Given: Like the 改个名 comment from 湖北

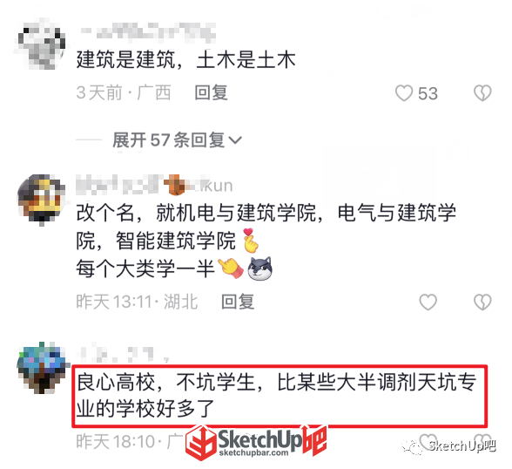Looking at the screenshot, I should (x=428, y=302).
